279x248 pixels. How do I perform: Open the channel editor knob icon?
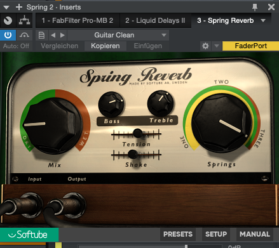coord(8,21)
